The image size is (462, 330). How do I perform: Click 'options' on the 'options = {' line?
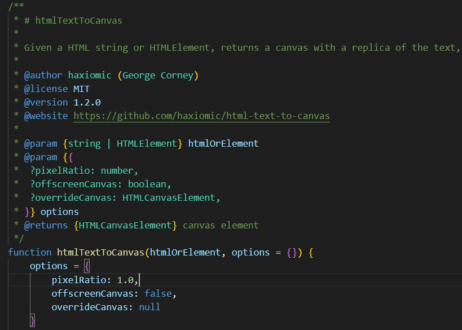[49, 266]
